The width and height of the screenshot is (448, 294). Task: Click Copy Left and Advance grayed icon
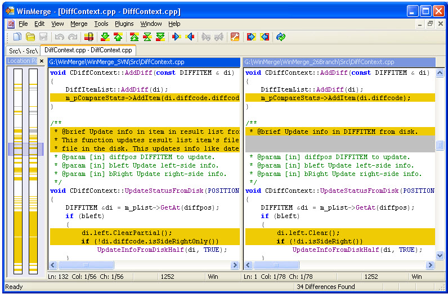pyautogui.click(x=219, y=37)
